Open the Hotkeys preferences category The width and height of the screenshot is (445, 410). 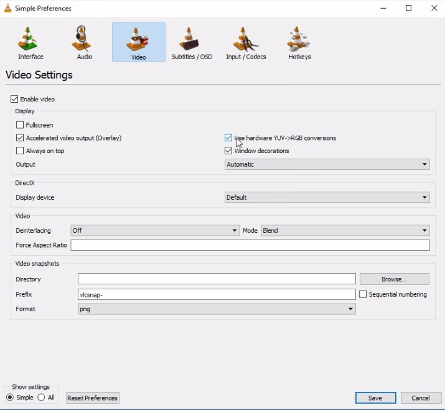click(299, 42)
